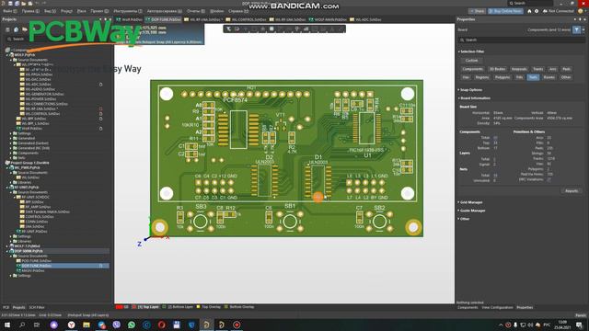Click the Home icon in top right

pyautogui.click(x=529, y=11)
